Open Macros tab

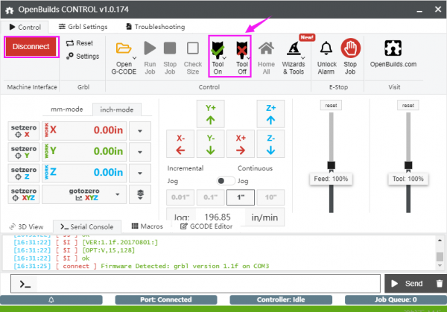(147, 226)
